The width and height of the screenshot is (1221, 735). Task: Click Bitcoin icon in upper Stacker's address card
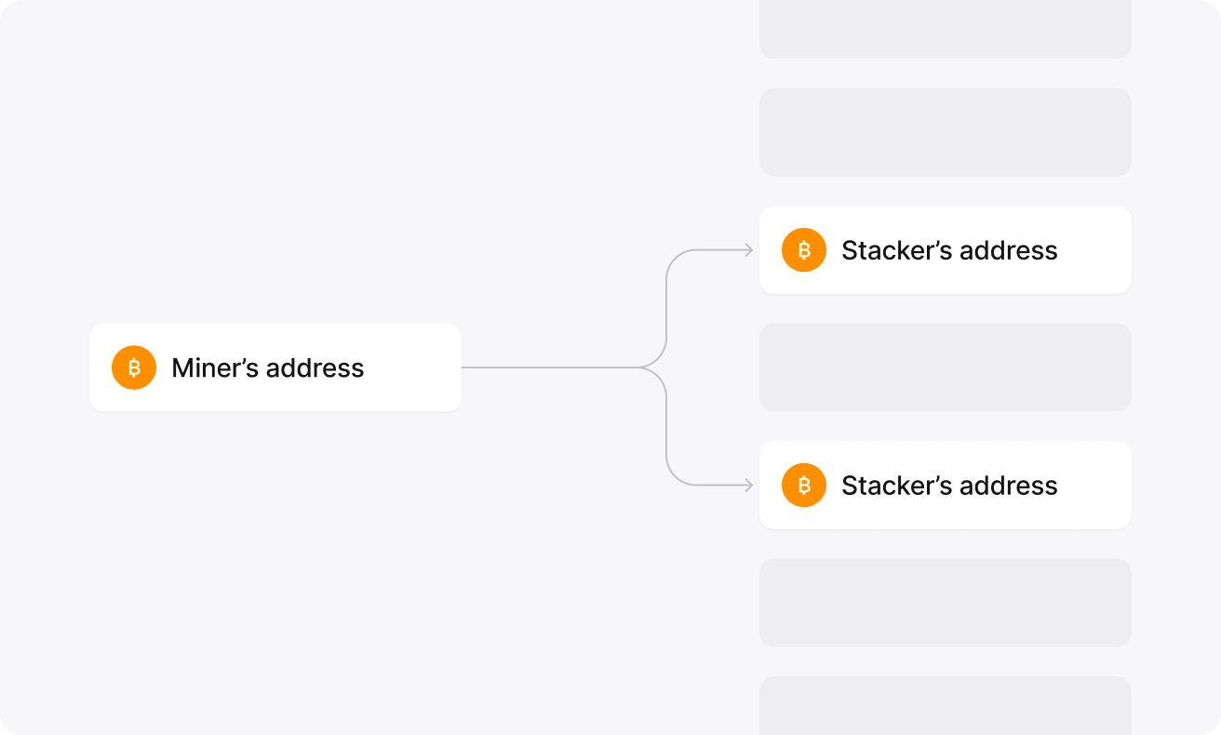[x=804, y=250]
